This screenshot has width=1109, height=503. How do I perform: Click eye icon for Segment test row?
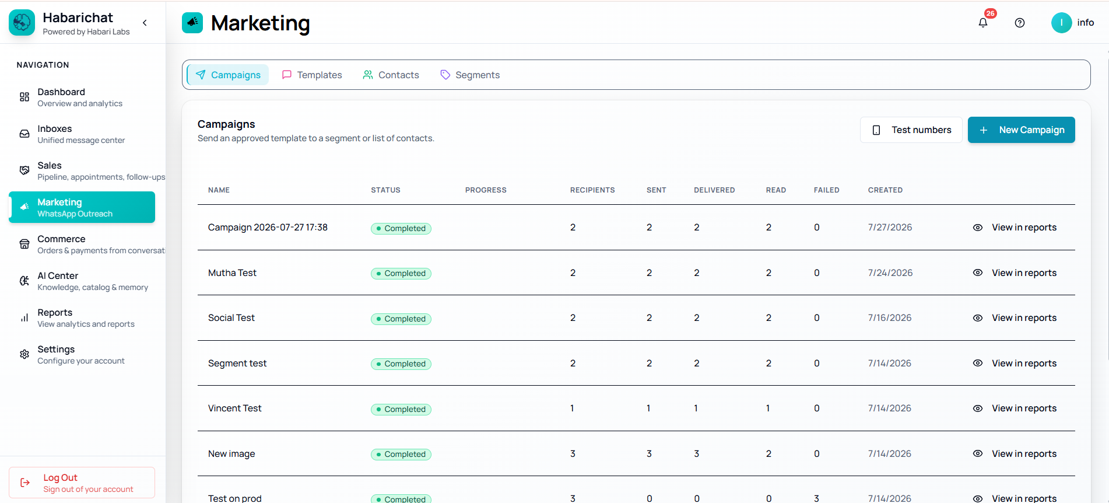tap(978, 363)
